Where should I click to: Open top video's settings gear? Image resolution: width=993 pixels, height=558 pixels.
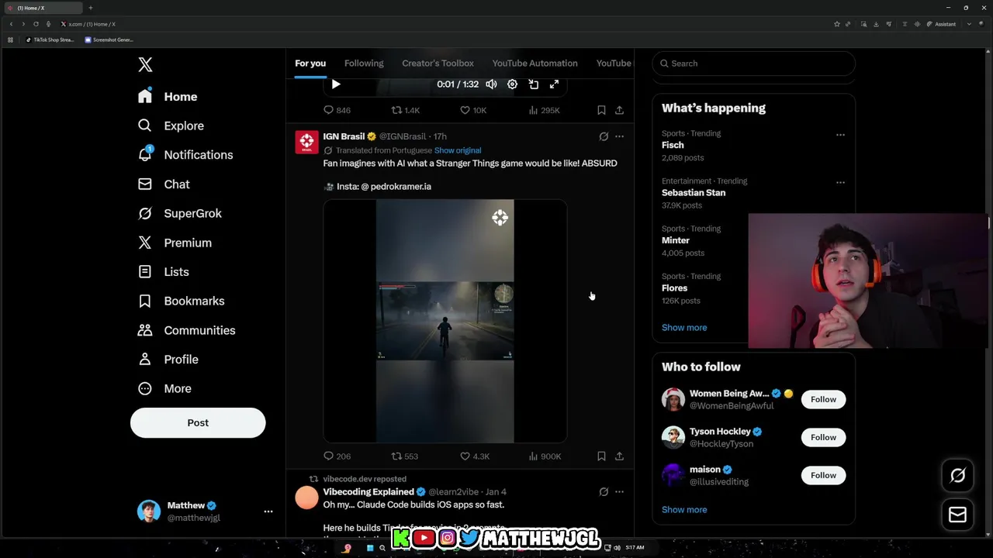[512, 84]
